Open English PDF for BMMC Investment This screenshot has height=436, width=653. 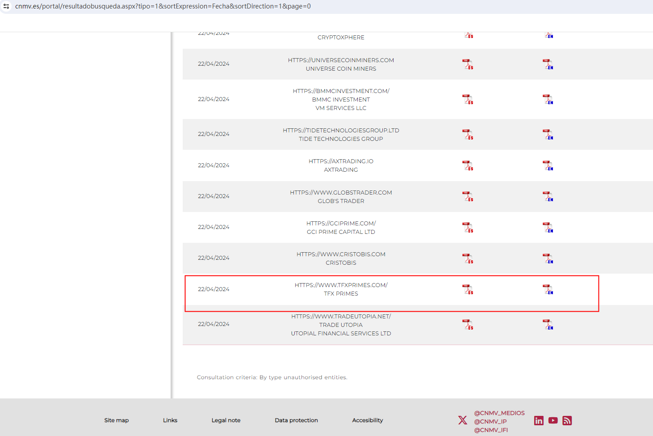[548, 99]
